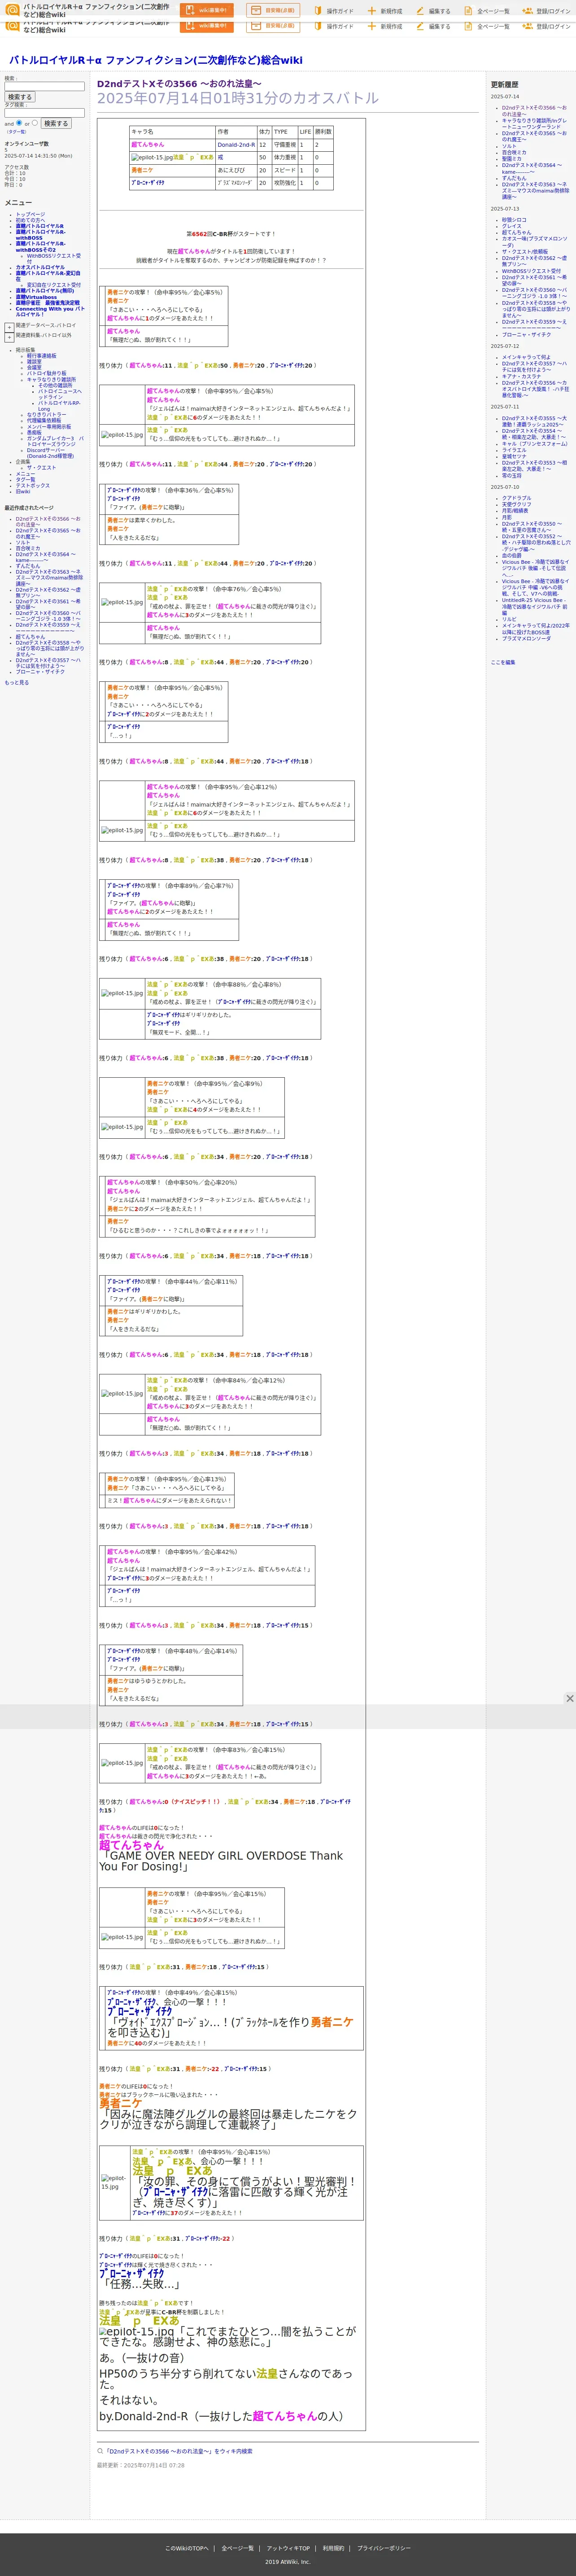Screen dimensions: 576x2576
Task: Open クアドラブル in 更新履歴
Action: coord(517,498)
